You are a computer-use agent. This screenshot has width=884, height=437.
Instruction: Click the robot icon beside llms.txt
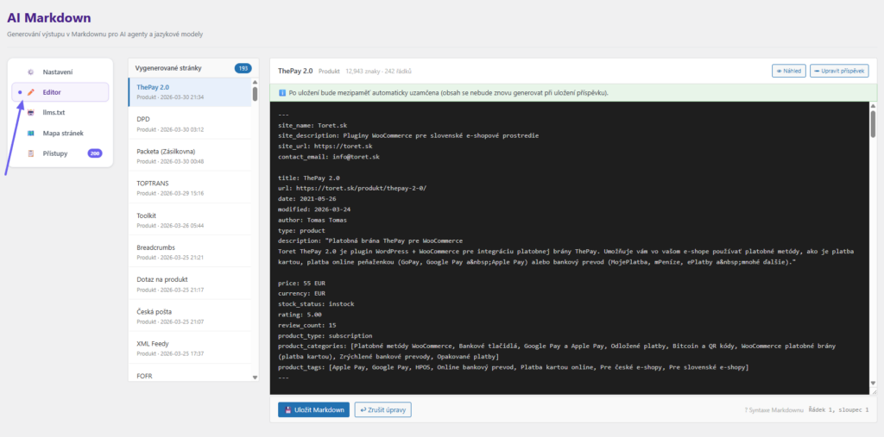tap(31, 113)
